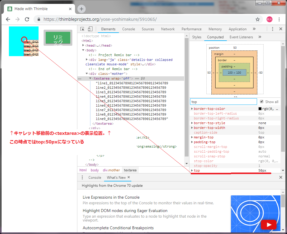Show more DevTools panels chevron
This screenshot has width=287, height=234.
point(254,29)
